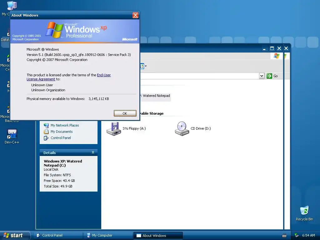The width and height of the screenshot is (320, 240).
Task: Maximize the My Computer window
Action: coord(272,48)
